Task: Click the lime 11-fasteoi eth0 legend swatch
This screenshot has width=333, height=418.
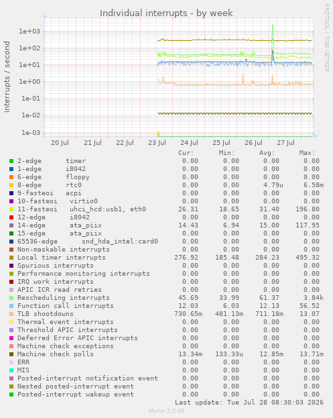Action: 11,209
